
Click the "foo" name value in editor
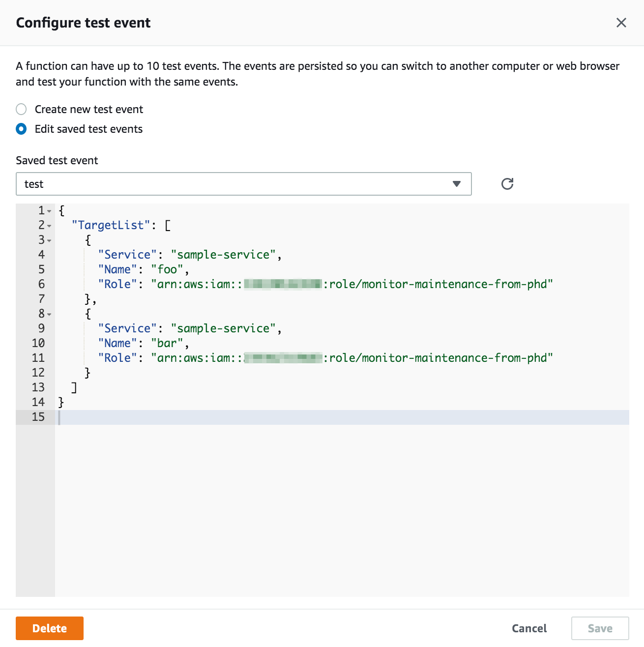tap(167, 269)
